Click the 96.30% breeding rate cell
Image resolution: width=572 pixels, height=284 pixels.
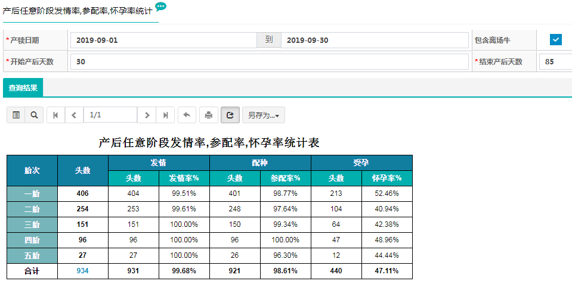(286, 255)
